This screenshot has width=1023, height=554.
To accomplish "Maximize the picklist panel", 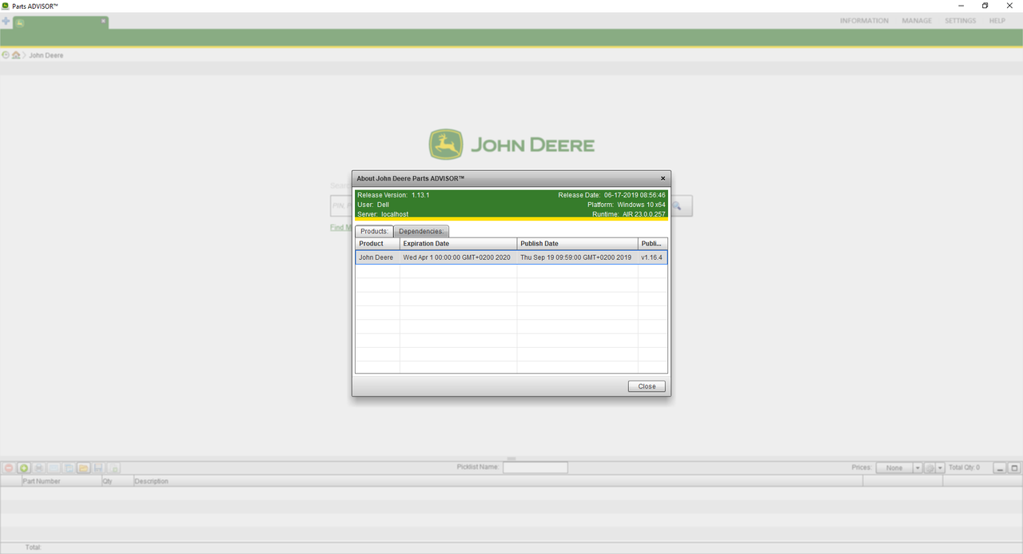I will (1014, 468).
